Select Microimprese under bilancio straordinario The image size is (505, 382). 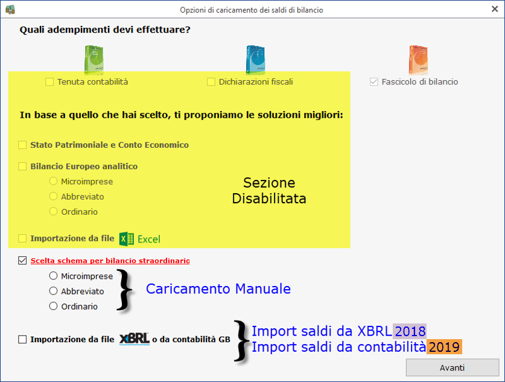coord(53,276)
